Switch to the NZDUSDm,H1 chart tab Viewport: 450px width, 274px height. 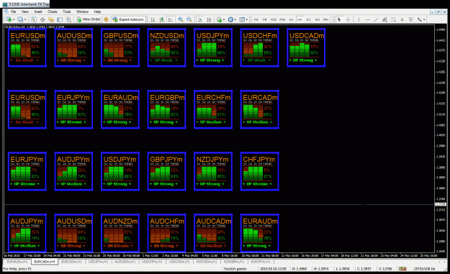pyautogui.click(x=207, y=262)
